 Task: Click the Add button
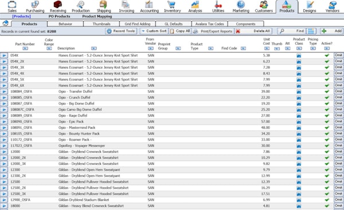pyautogui.click(x=332, y=31)
